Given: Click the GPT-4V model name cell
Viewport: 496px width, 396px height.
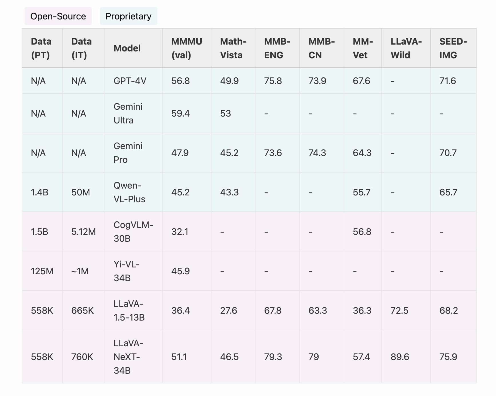Looking at the screenshot, I should coord(130,81).
